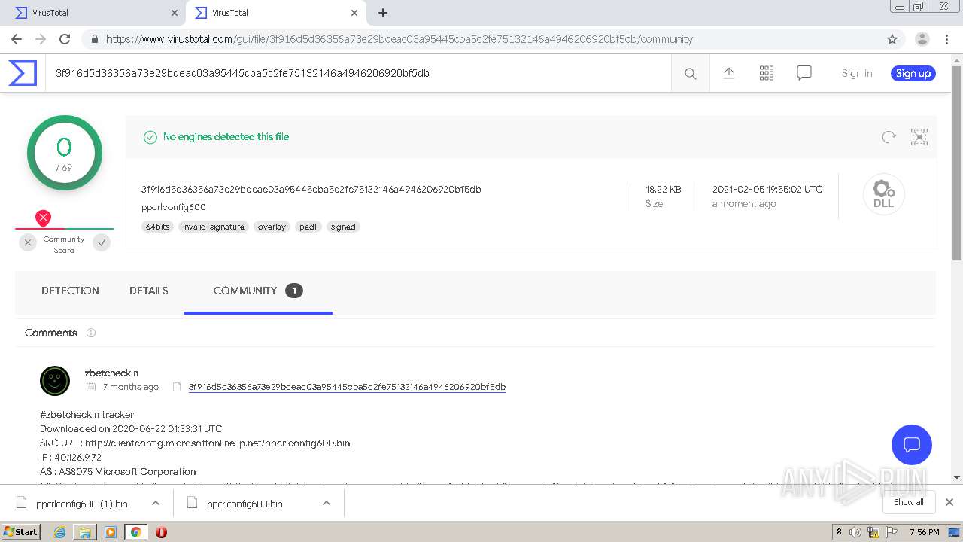The width and height of the screenshot is (963, 542).
Task: Open Internet Explorer from the taskbar
Action: click(60, 532)
